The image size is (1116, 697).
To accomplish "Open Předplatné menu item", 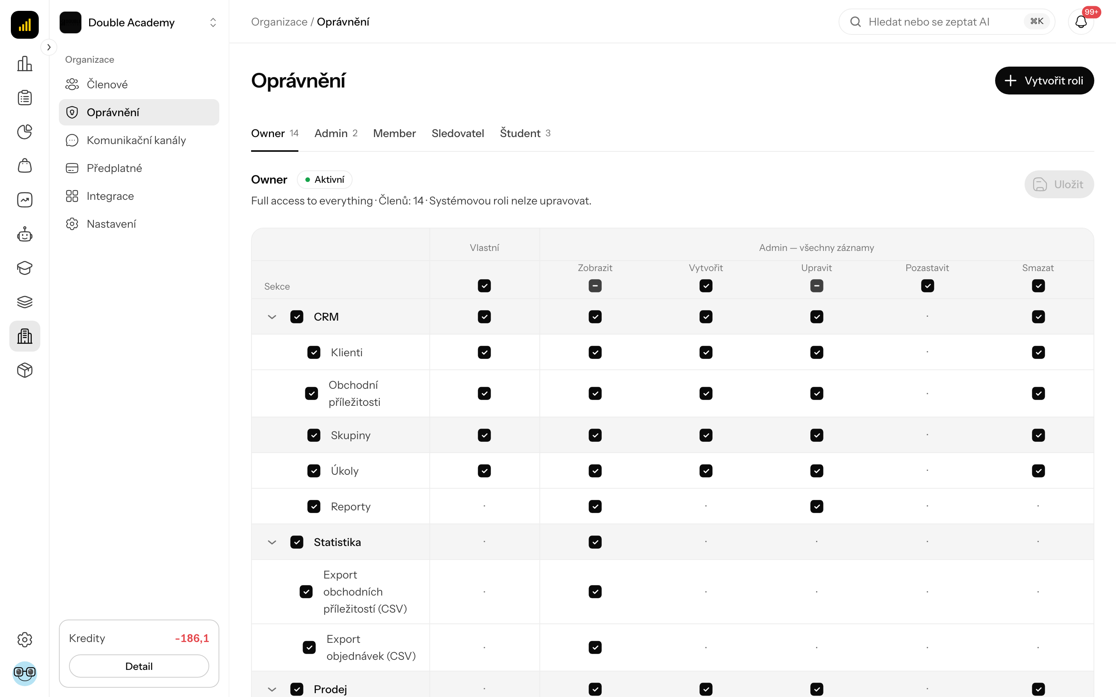I will tap(139, 168).
